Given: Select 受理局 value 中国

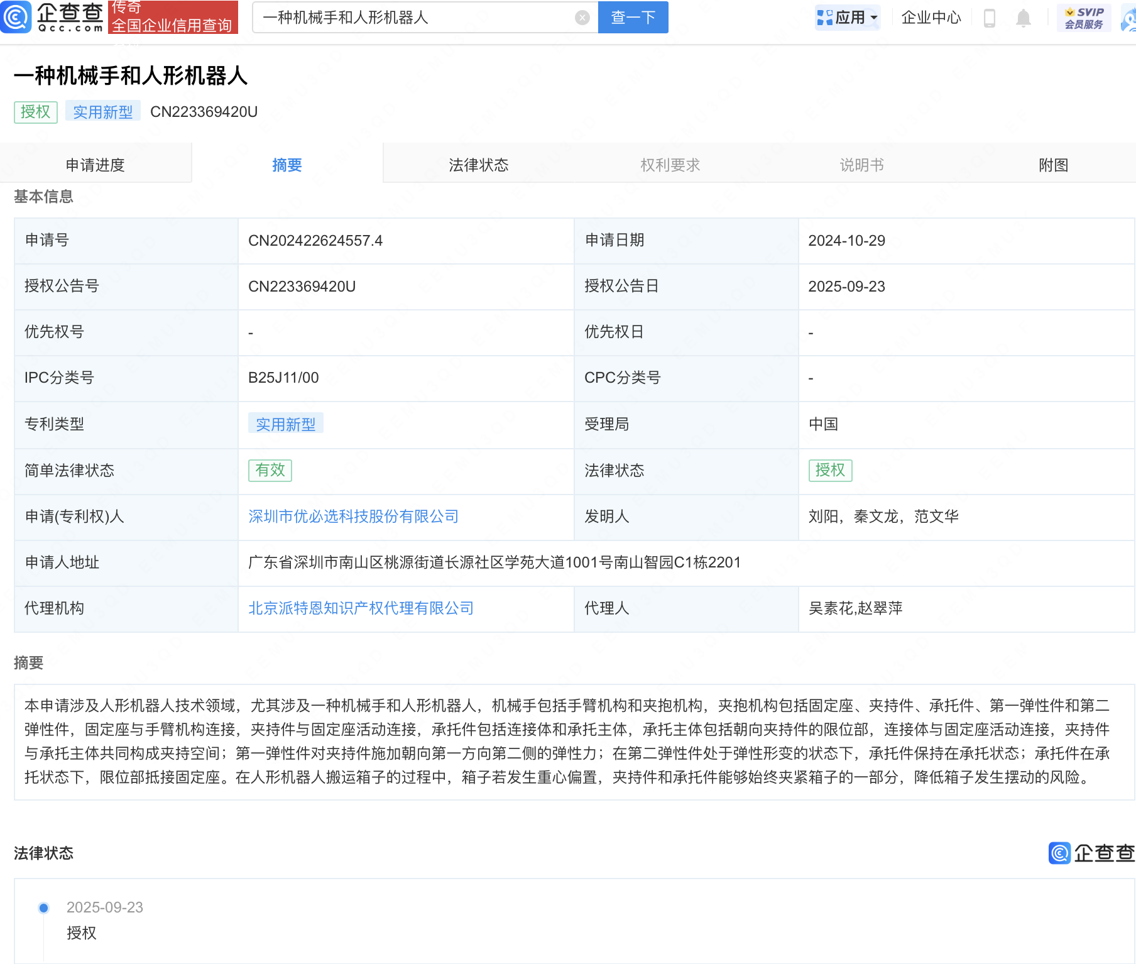Looking at the screenshot, I should click(824, 424).
